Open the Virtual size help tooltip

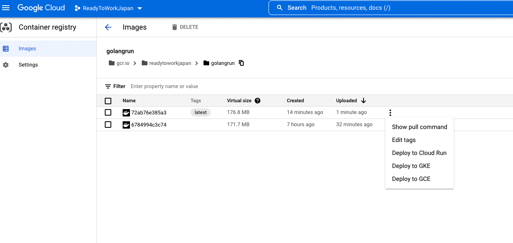(x=258, y=101)
